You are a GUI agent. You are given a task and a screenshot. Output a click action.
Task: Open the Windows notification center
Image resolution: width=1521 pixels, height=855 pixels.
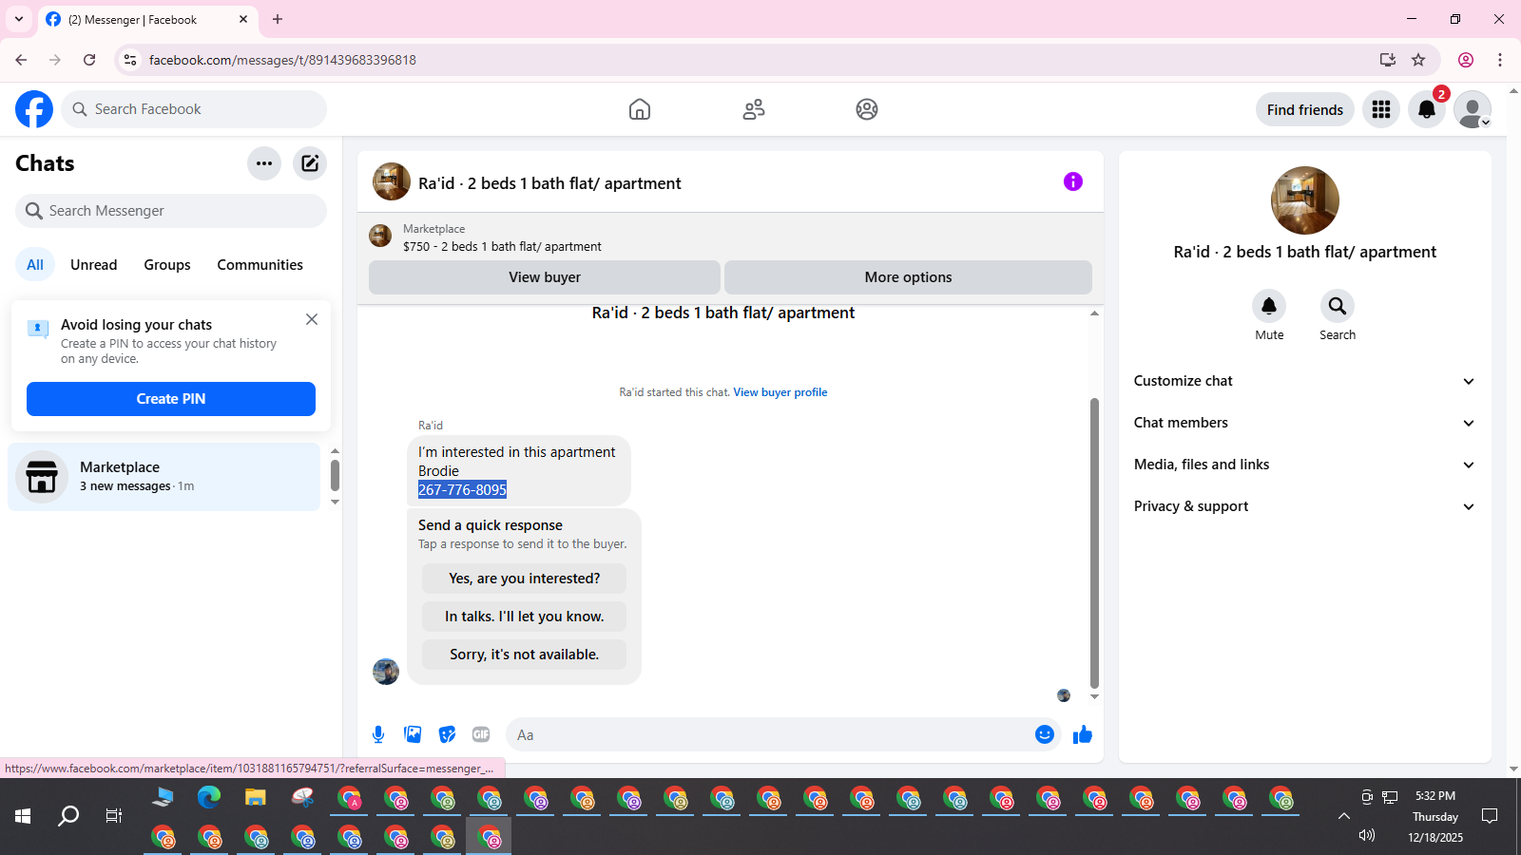tap(1490, 816)
